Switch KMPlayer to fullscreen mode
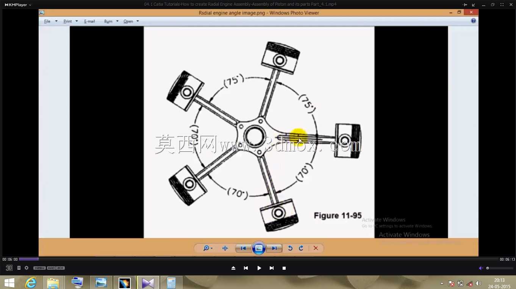Image resolution: width=516 pixels, height=289 pixels. click(502, 5)
